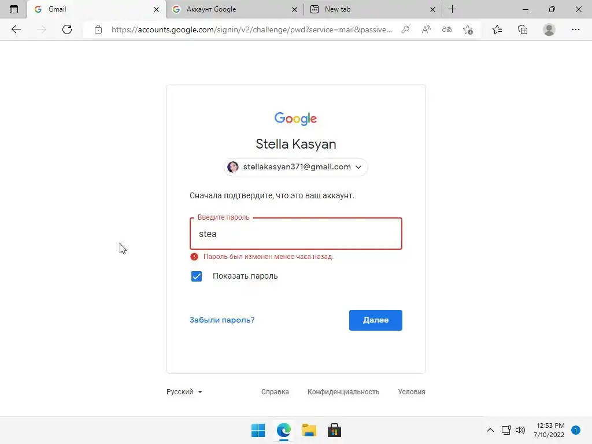Click the Stella Kasyan heading

[295, 144]
